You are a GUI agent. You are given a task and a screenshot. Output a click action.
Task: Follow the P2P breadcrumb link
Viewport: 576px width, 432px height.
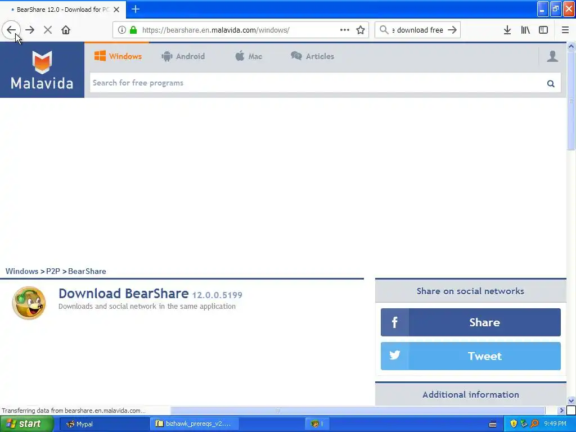(x=53, y=271)
